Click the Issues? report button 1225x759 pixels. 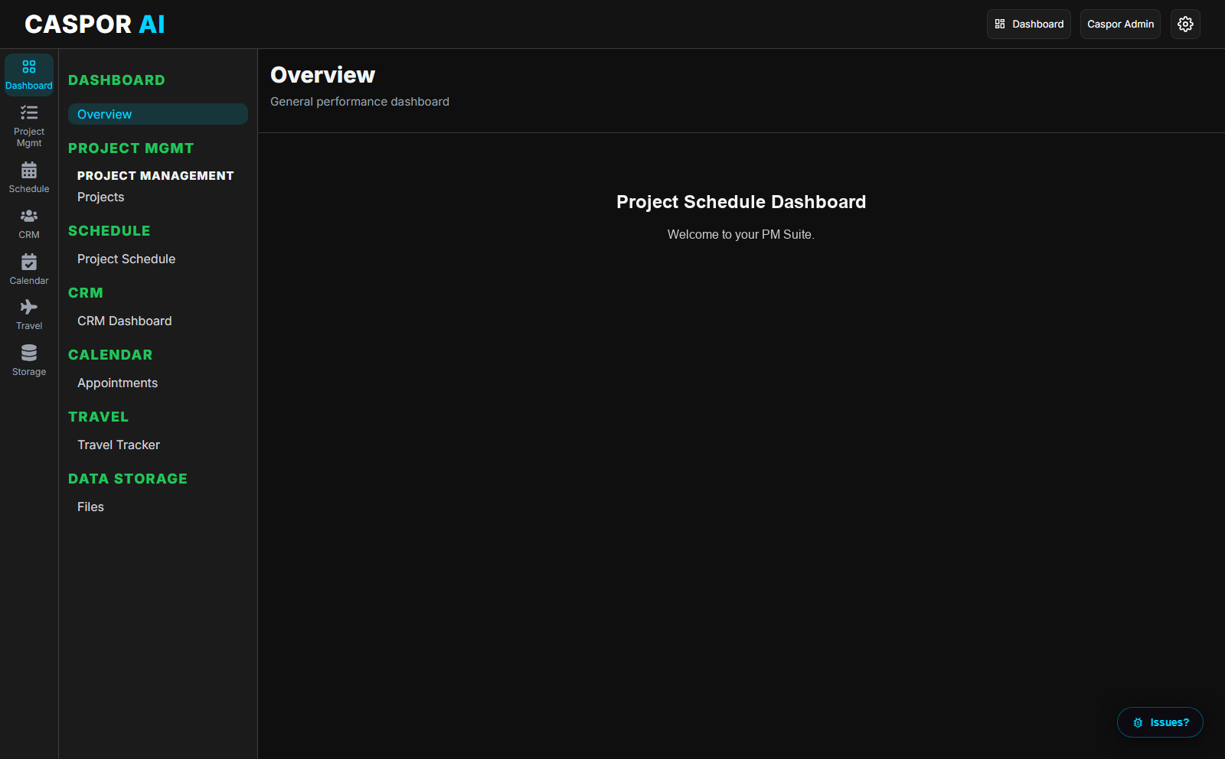click(1160, 722)
